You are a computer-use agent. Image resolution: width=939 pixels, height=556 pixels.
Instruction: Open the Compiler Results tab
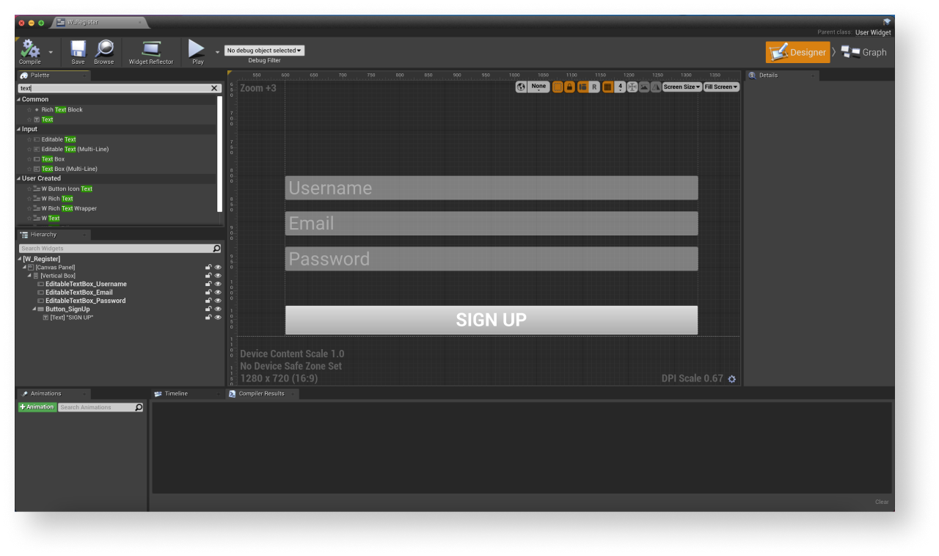261,394
